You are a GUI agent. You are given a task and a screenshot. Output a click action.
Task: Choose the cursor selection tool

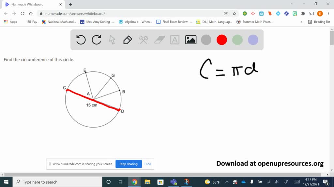coord(112,40)
